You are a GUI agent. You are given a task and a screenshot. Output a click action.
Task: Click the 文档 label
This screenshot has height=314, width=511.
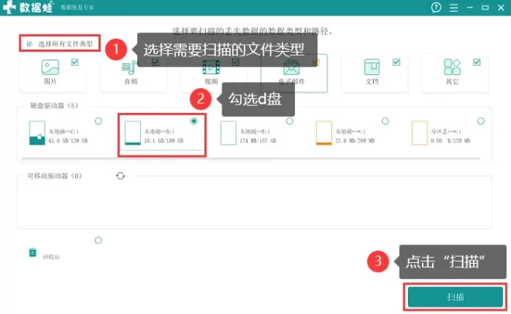[372, 81]
